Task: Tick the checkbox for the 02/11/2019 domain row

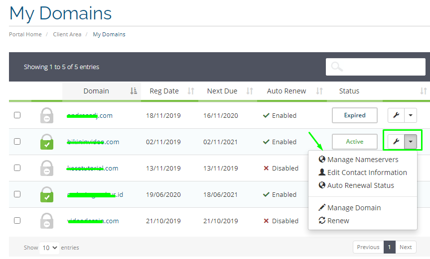Action: [17, 141]
